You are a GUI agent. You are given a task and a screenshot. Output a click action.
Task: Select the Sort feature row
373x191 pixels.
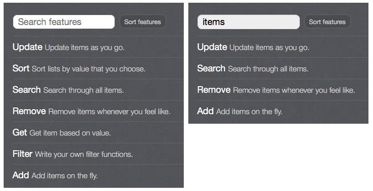point(98,69)
